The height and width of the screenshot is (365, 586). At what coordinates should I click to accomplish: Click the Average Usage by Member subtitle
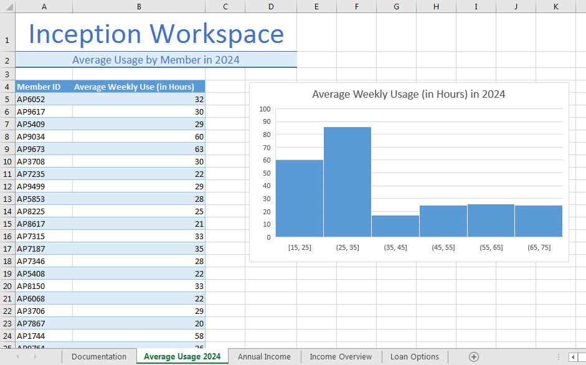pyautogui.click(x=157, y=59)
